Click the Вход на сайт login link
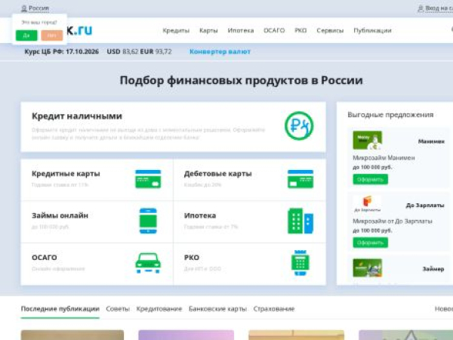 [x=439, y=8]
